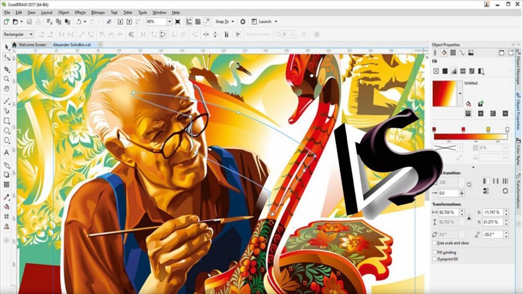Open Outline tab icon in Object Properties

(435, 53)
